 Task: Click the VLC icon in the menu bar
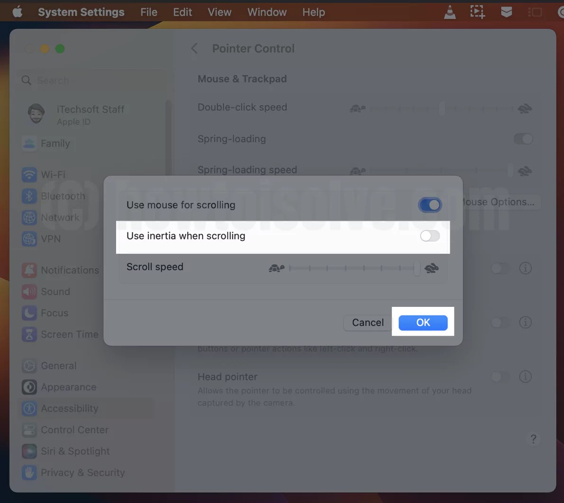click(449, 12)
